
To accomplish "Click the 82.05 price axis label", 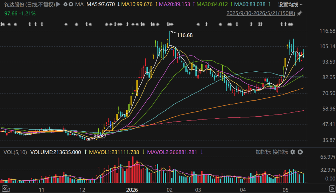I will coord(329,77).
